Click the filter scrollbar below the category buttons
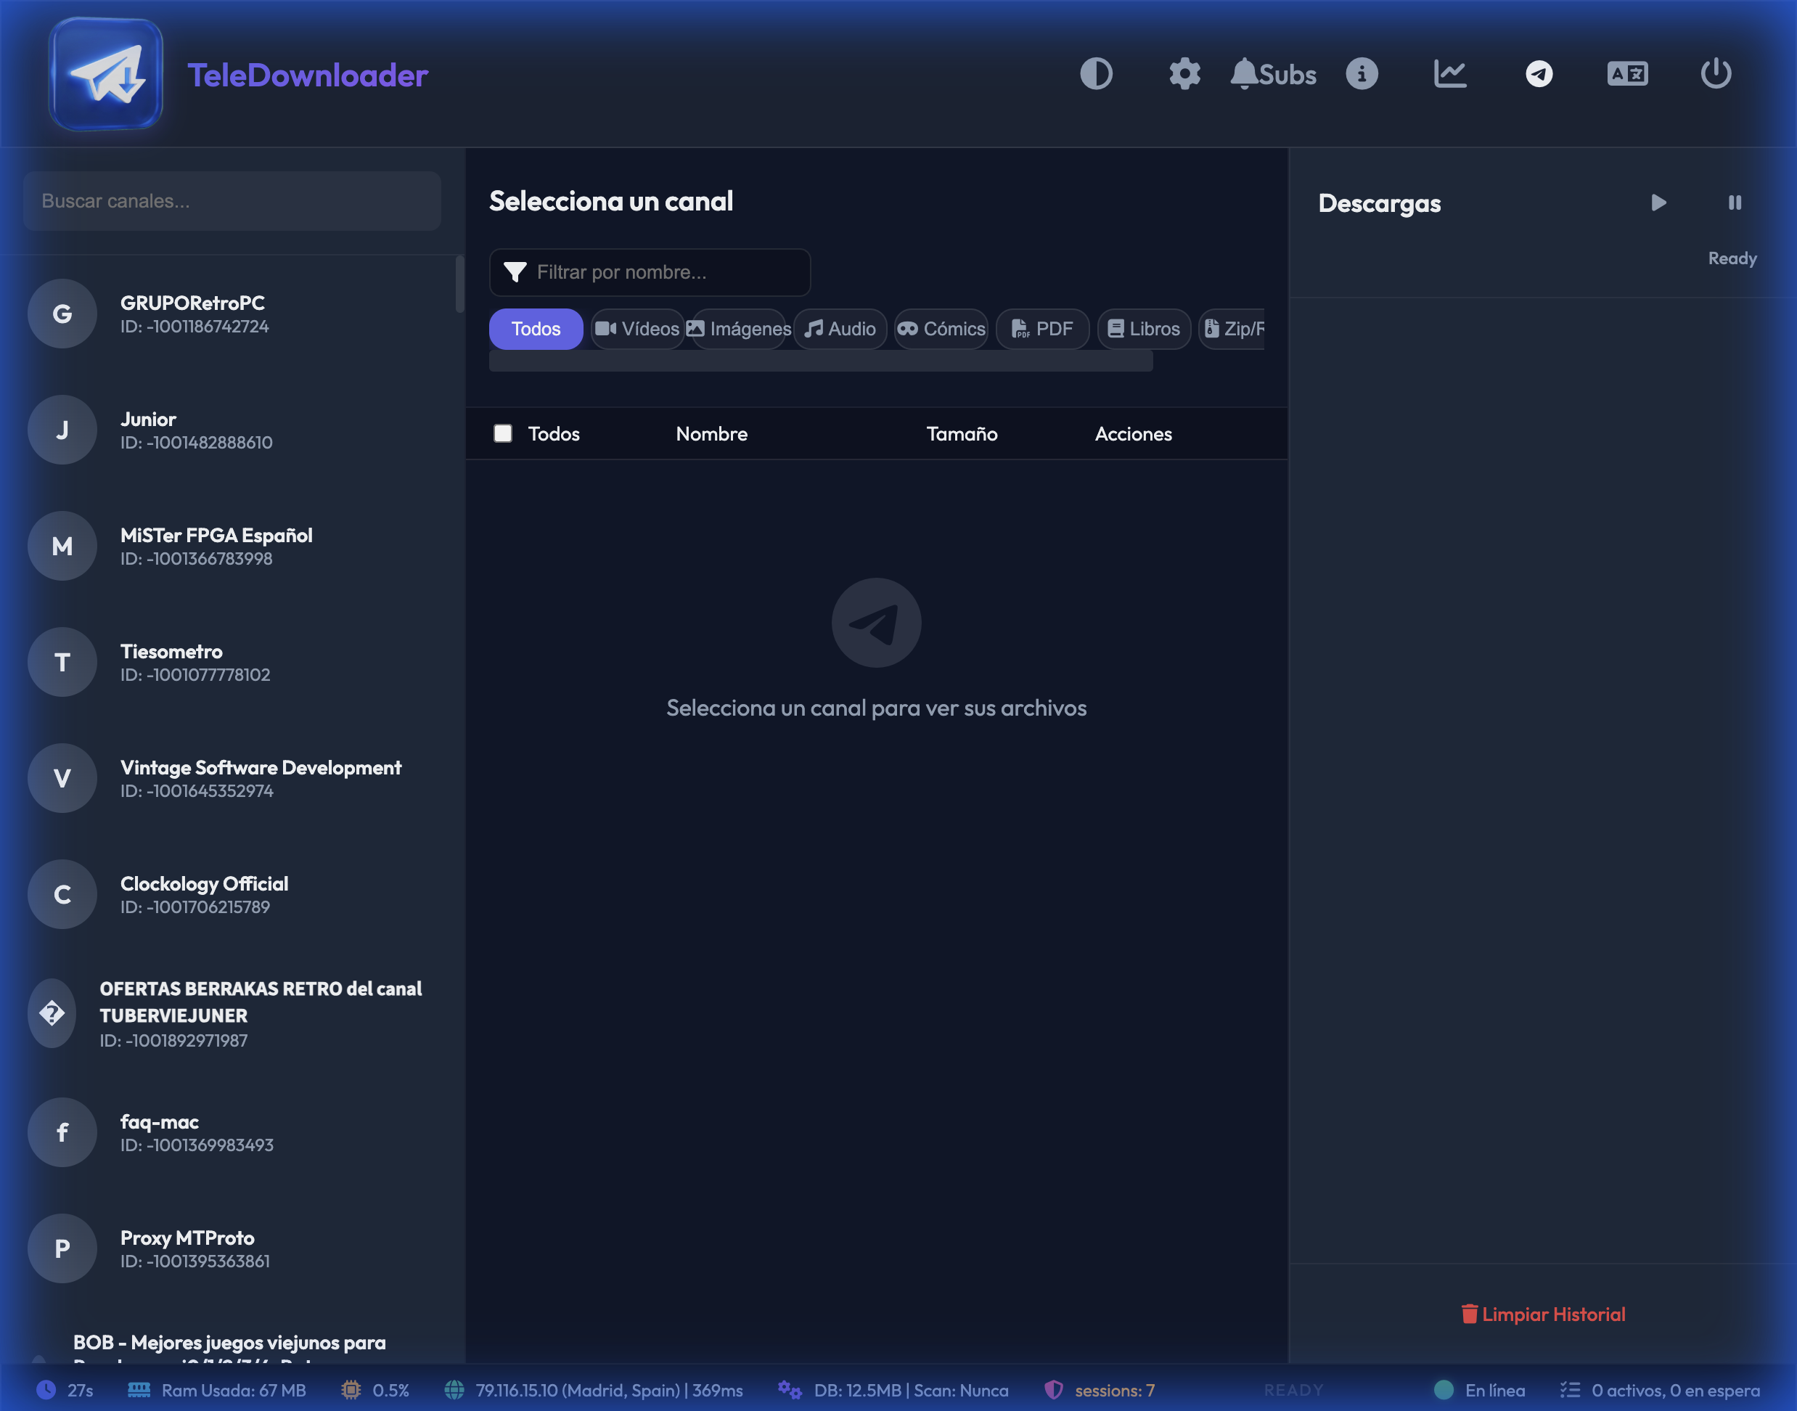 [x=822, y=362]
